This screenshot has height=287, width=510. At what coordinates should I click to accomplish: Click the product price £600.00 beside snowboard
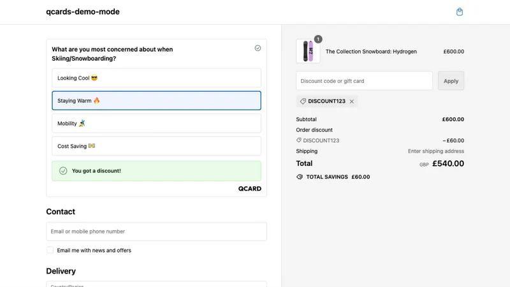(x=453, y=52)
